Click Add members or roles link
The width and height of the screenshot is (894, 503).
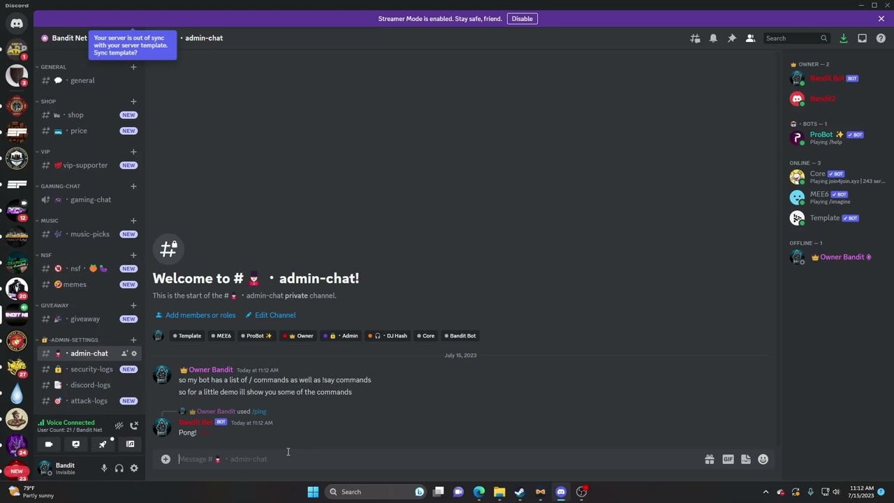pyautogui.click(x=196, y=315)
